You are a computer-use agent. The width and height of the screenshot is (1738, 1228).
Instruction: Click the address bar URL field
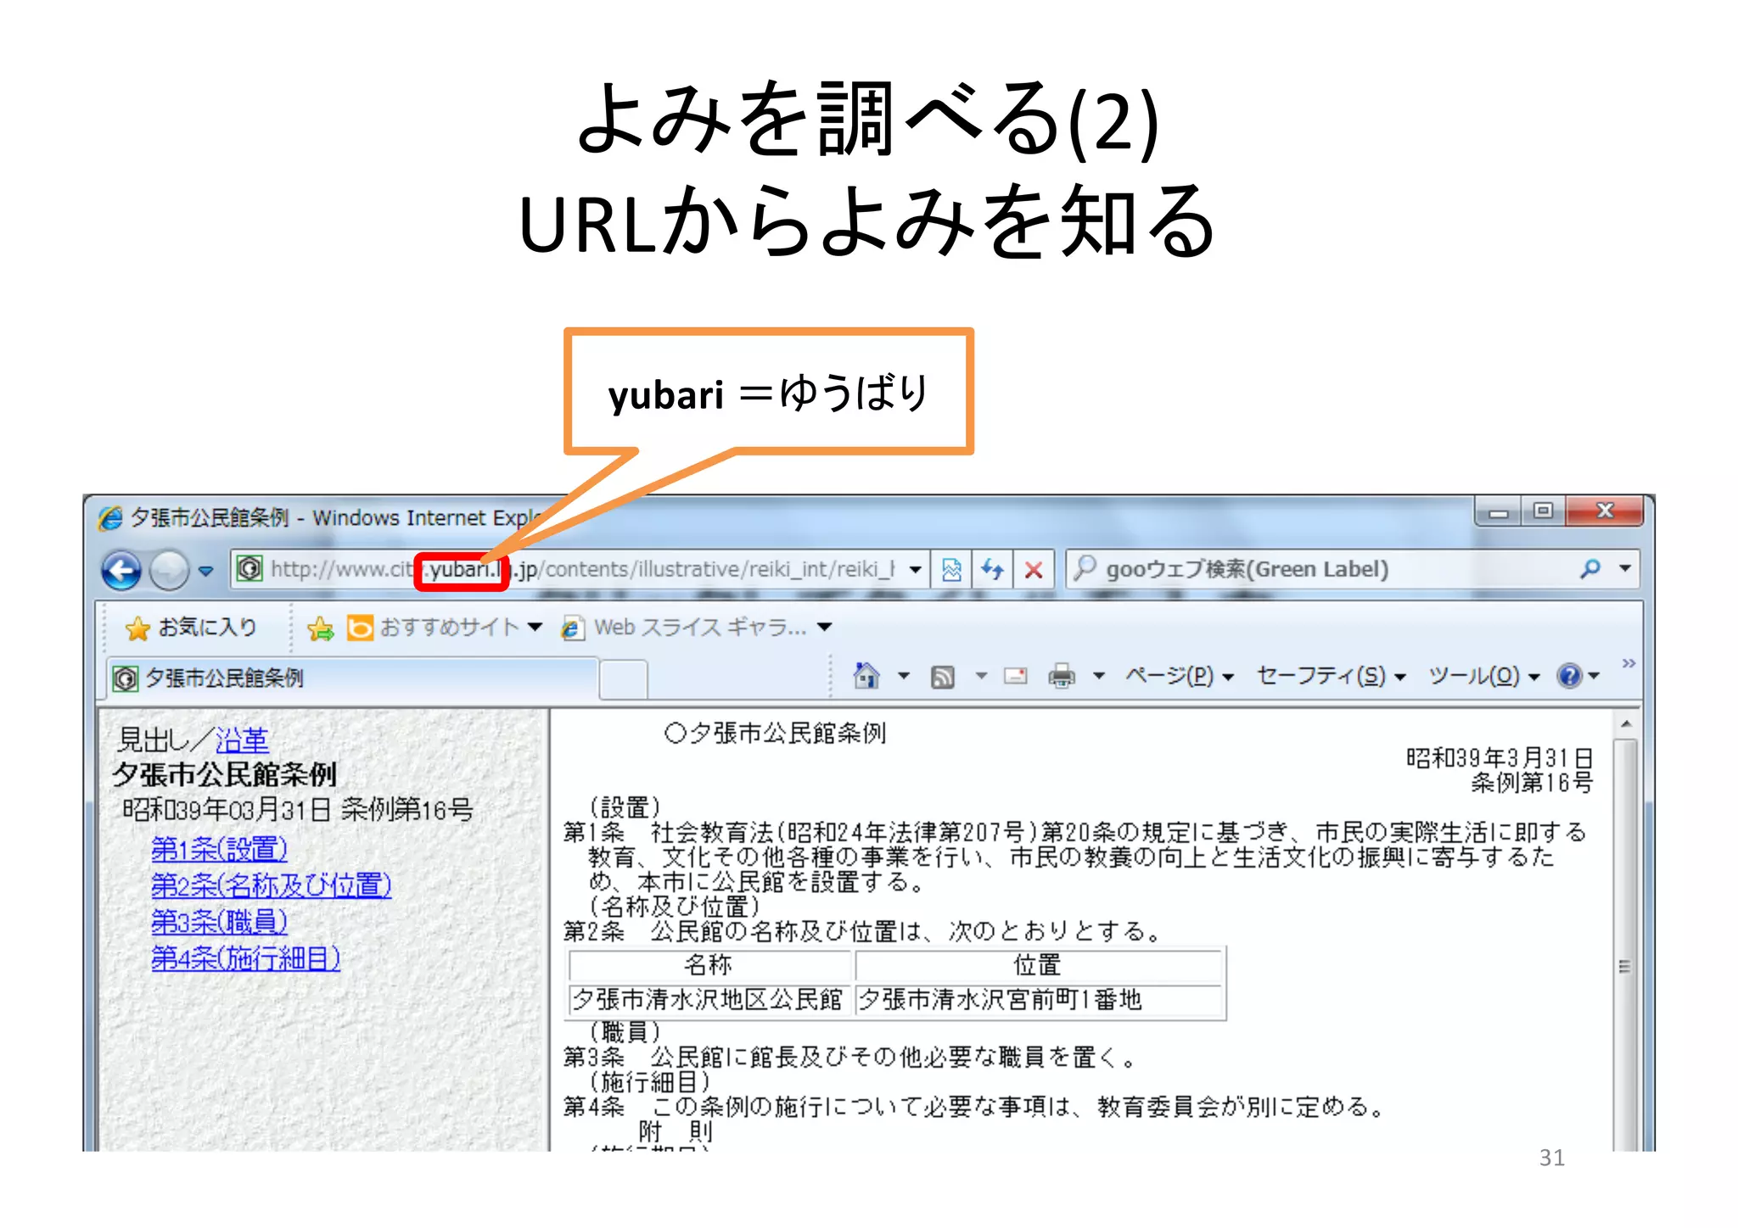point(580,568)
